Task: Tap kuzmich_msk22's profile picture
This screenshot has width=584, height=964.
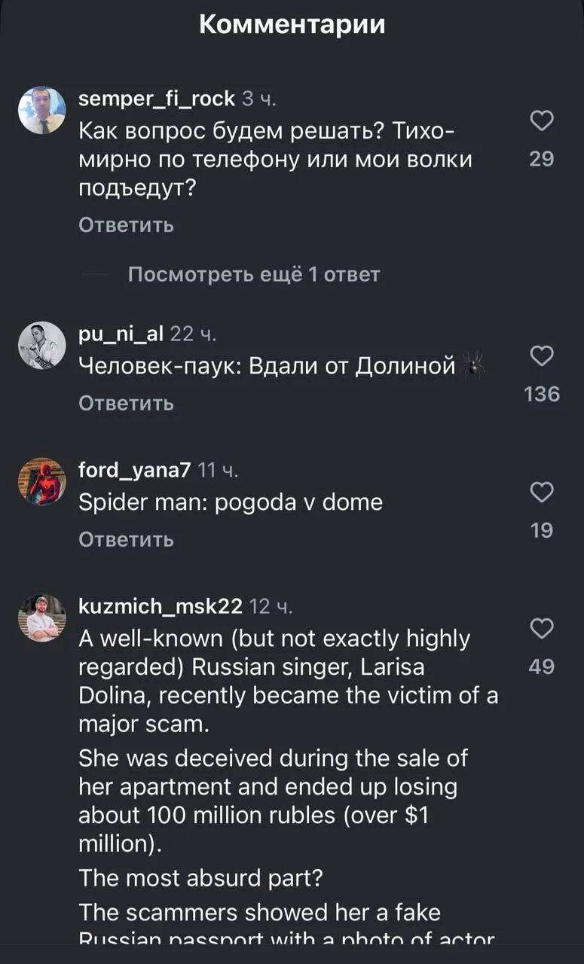Action: 42,618
